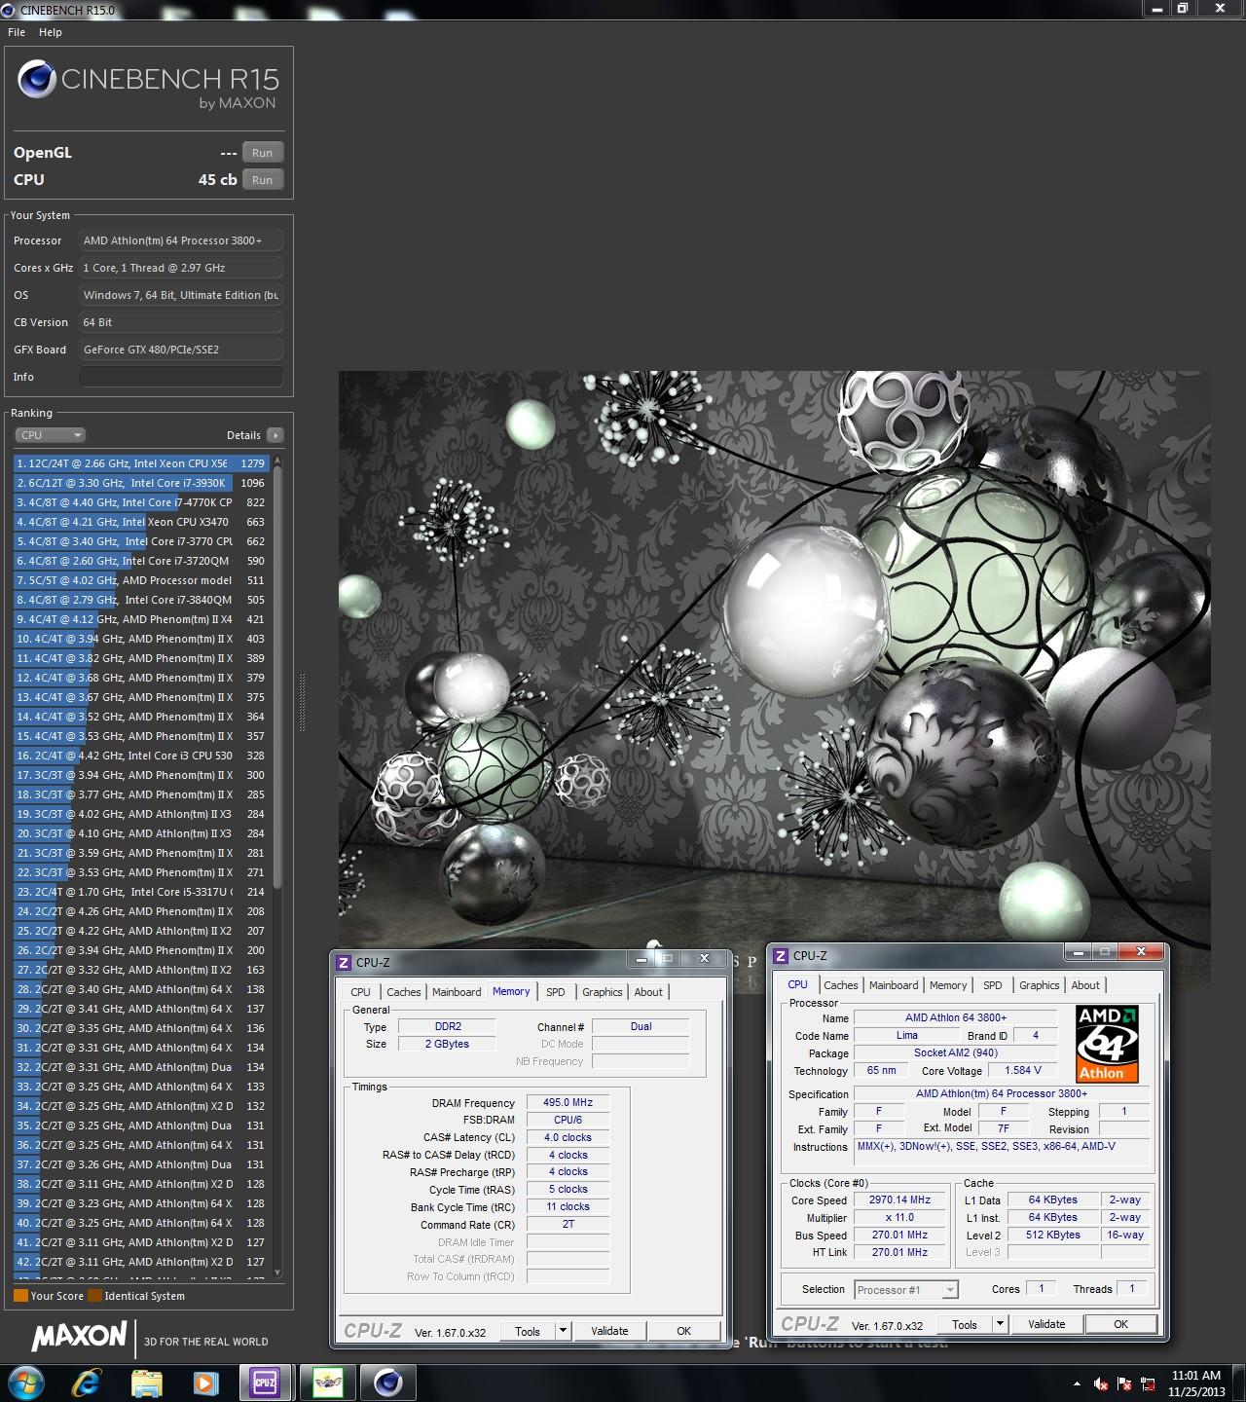Click the Identical System brown legend swatch
Viewport: 1246px width, 1402px height.
click(94, 1296)
